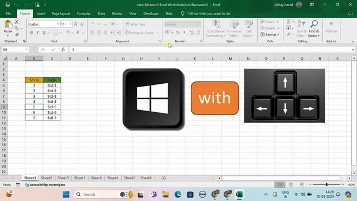This screenshot has height=201, width=357.
Task: Open the File tab
Action: click(8, 13)
